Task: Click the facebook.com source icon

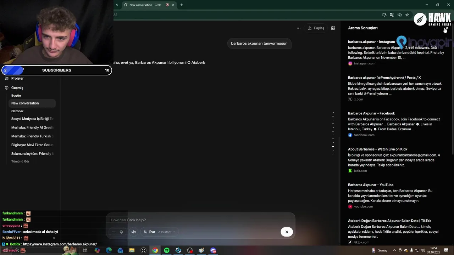Action: [350, 135]
